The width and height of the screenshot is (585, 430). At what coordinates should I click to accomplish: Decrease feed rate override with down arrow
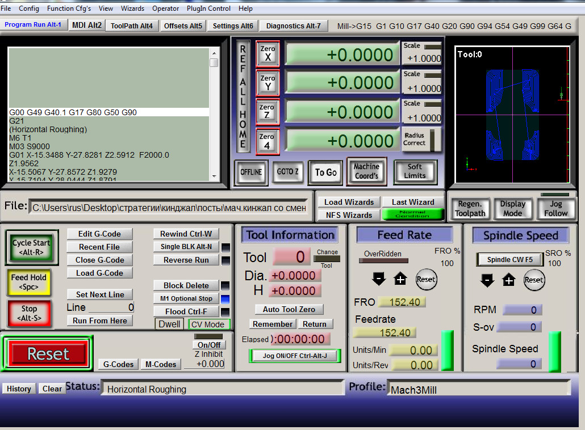[379, 279]
